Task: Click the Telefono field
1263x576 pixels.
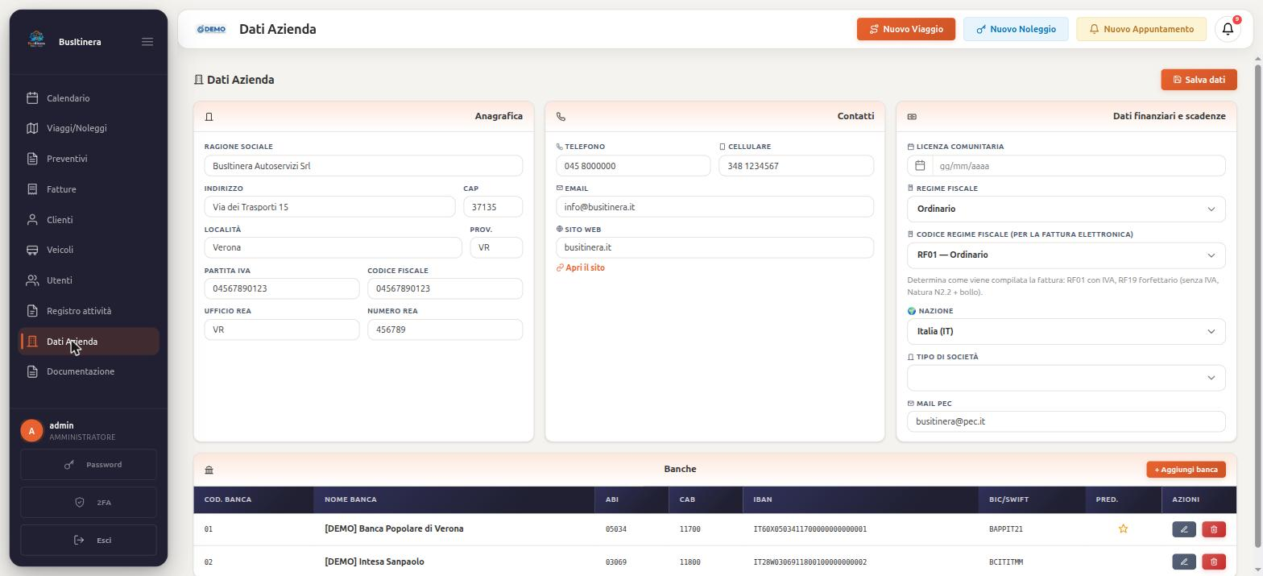Action: (x=633, y=166)
